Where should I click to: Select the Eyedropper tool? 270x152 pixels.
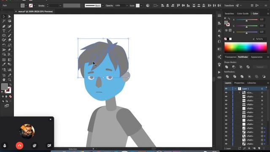click(x=4, y=65)
